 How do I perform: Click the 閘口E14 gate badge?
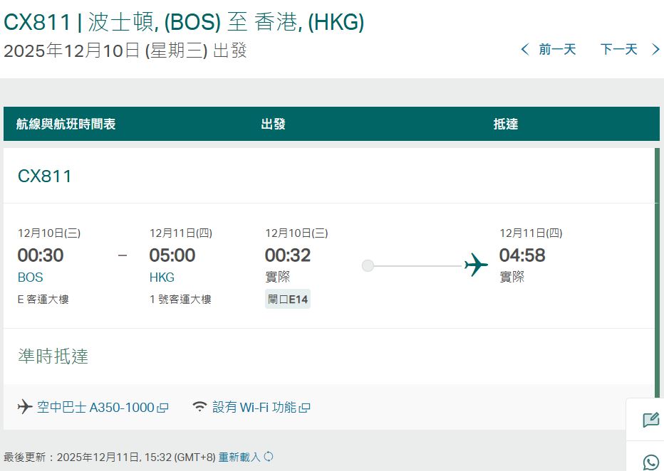[x=288, y=299]
